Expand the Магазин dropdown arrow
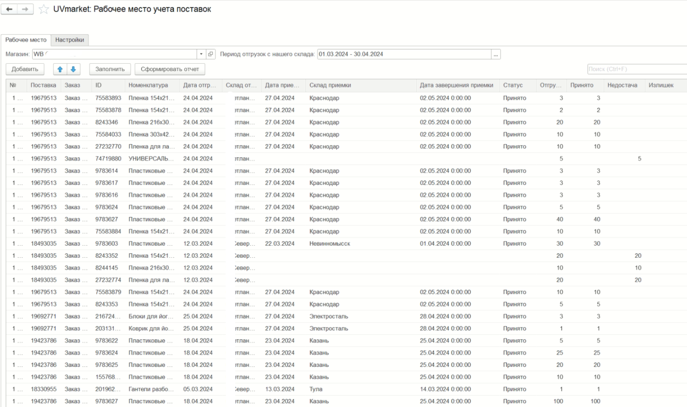 point(202,53)
